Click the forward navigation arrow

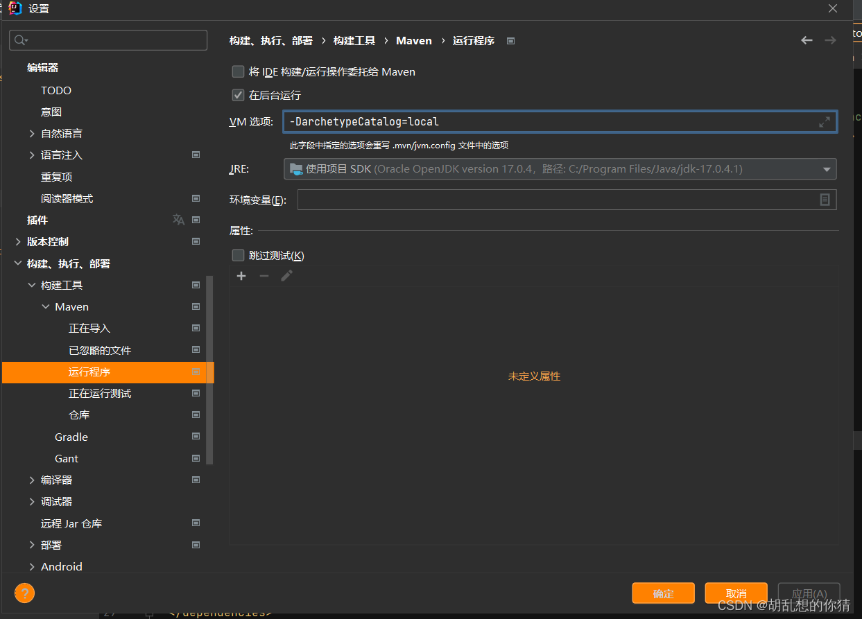click(830, 40)
